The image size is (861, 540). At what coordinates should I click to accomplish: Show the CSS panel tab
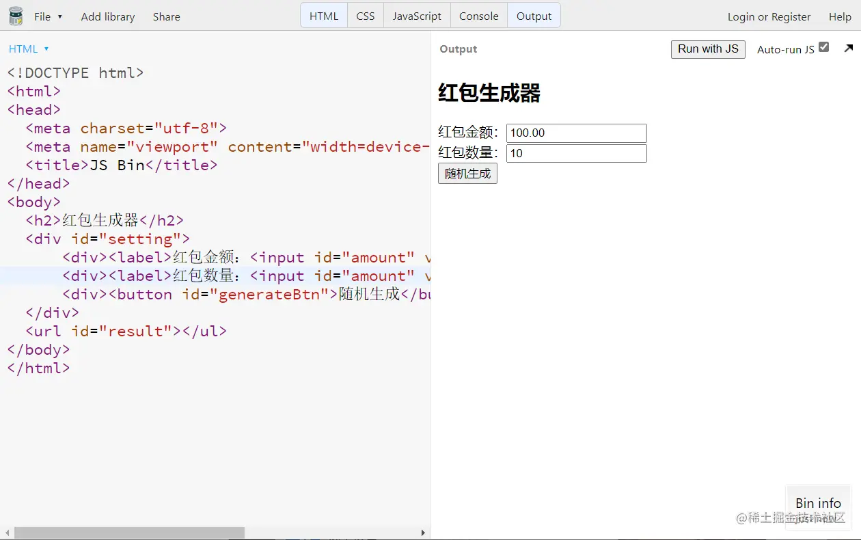tap(366, 16)
